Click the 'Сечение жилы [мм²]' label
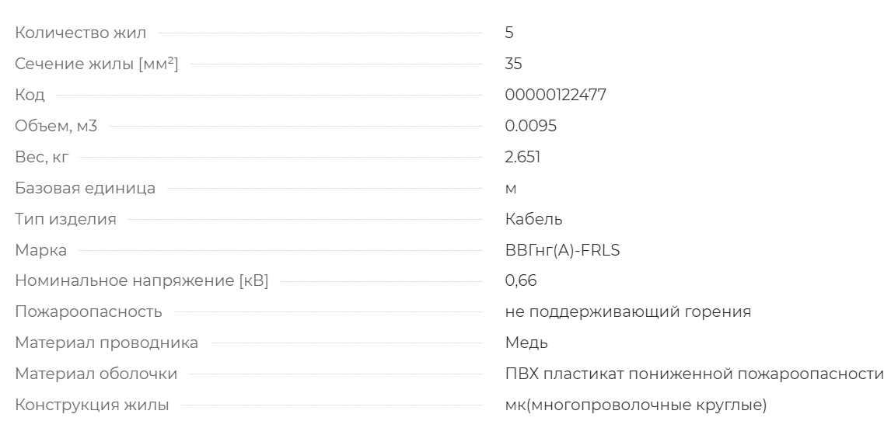The image size is (891, 442). 96,64
